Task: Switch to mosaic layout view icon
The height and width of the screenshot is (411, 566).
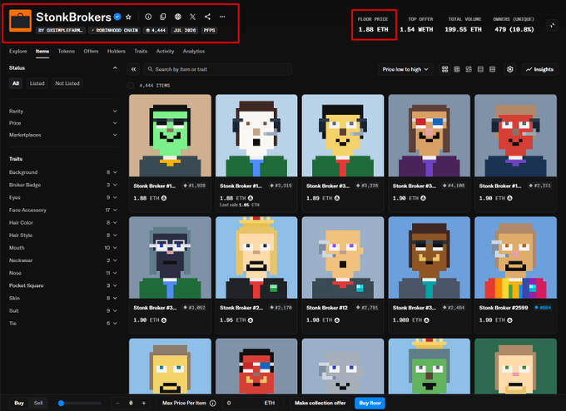Action: (469, 69)
